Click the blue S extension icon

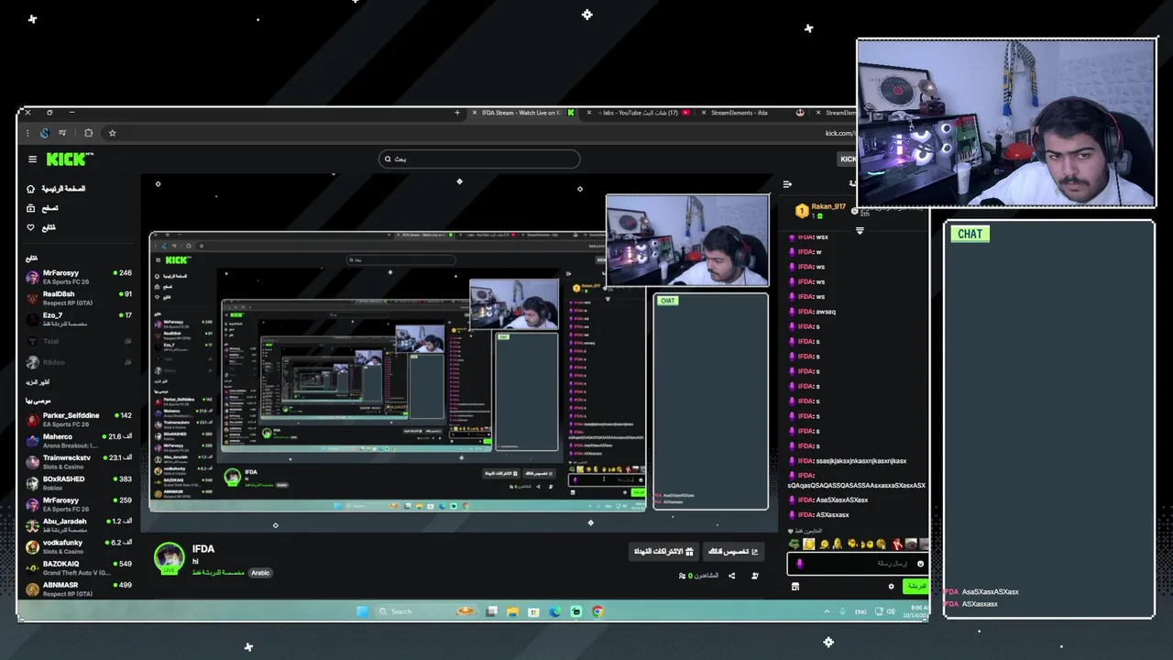click(x=44, y=133)
